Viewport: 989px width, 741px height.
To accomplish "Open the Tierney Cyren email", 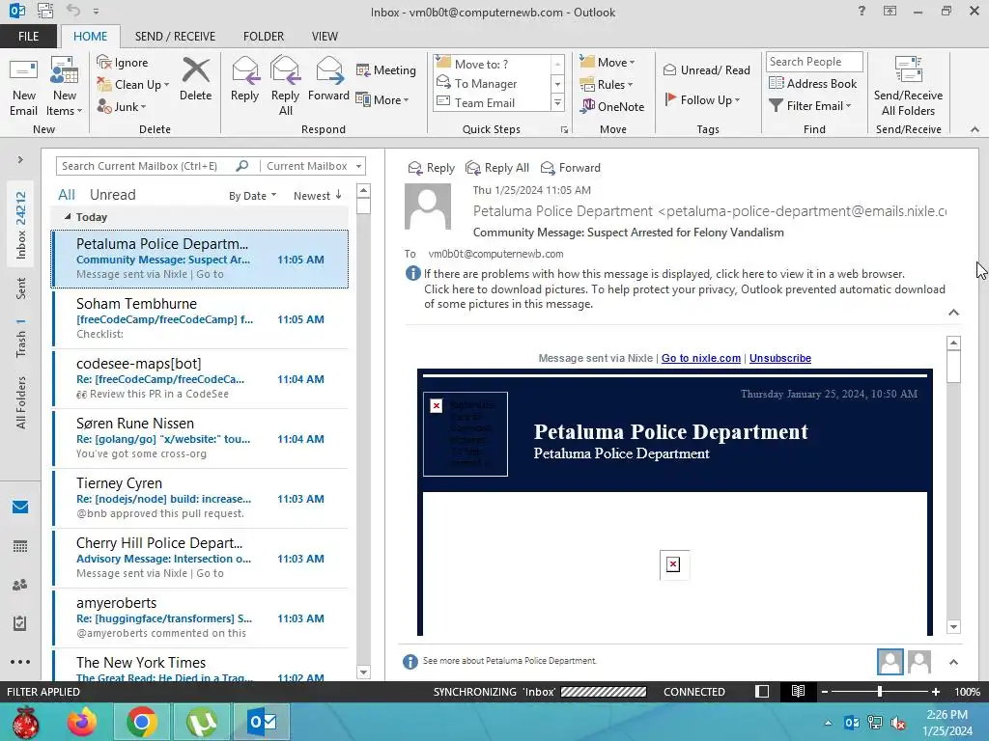I will [200, 499].
